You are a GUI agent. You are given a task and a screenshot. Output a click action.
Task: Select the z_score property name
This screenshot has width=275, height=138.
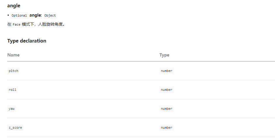click(15, 128)
